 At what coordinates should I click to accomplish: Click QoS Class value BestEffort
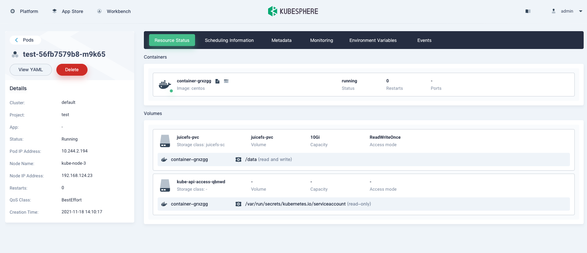tap(72, 200)
